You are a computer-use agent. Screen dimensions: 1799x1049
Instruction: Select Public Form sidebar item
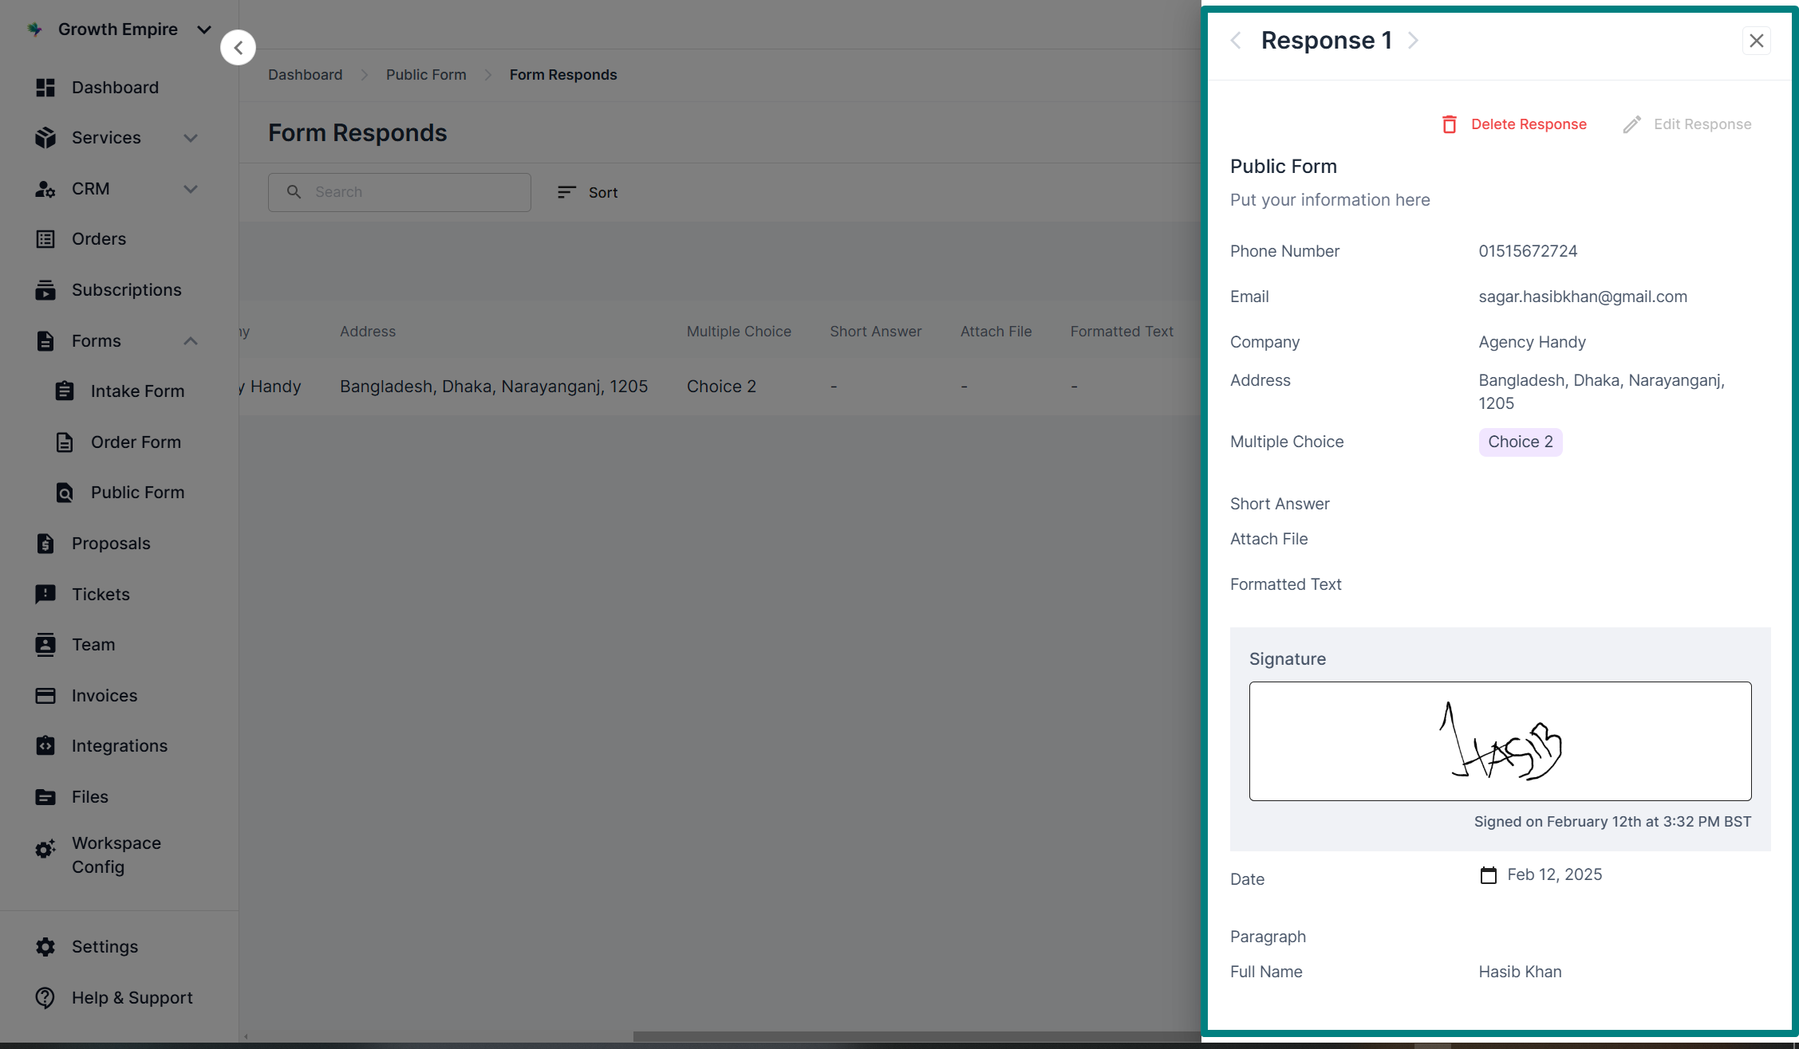[137, 493]
